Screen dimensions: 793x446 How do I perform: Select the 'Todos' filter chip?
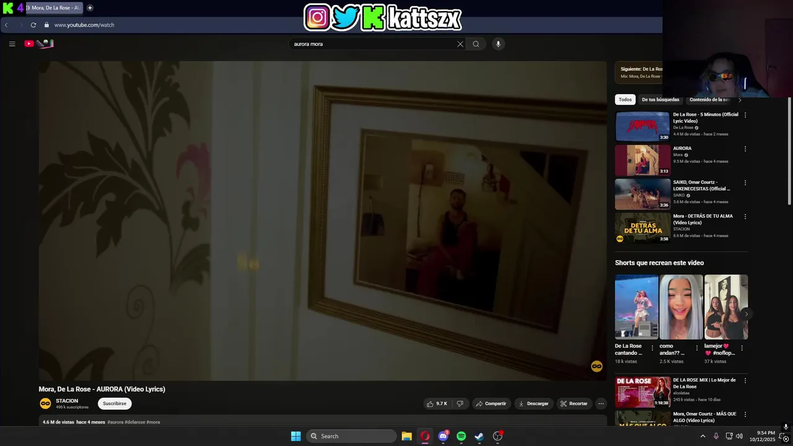pos(625,100)
